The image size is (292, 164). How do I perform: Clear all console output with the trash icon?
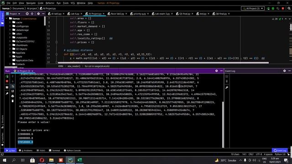13,101
